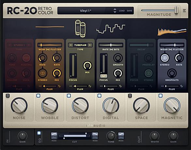
Task: Click the tube pair icon above Distort
Action: [80, 29]
